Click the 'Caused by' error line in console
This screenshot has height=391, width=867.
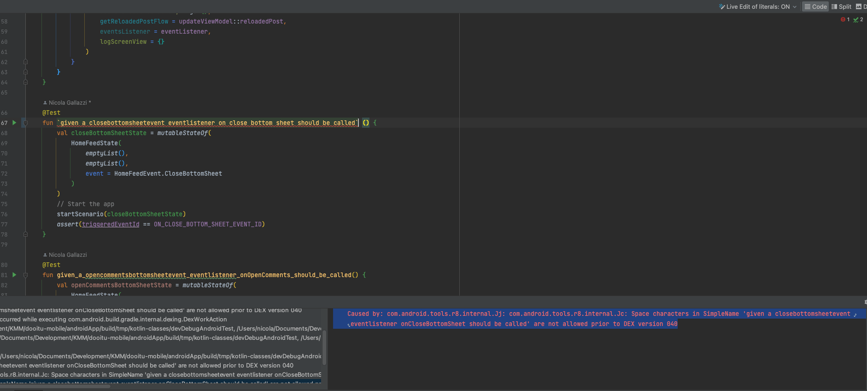(599, 314)
